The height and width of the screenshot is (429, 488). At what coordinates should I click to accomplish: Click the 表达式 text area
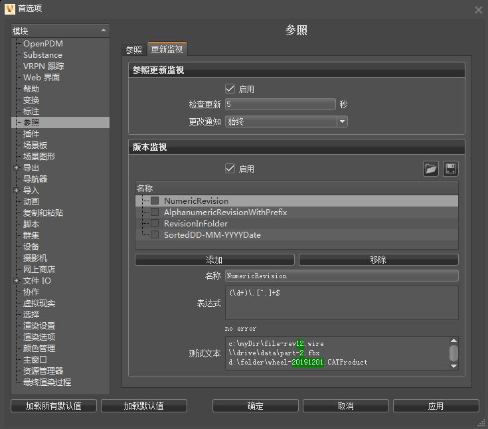point(341,303)
